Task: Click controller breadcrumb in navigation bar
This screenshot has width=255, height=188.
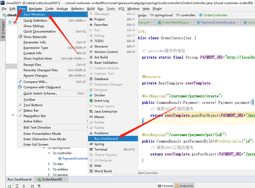Action: pyautogui.click(x=186, y=15)
